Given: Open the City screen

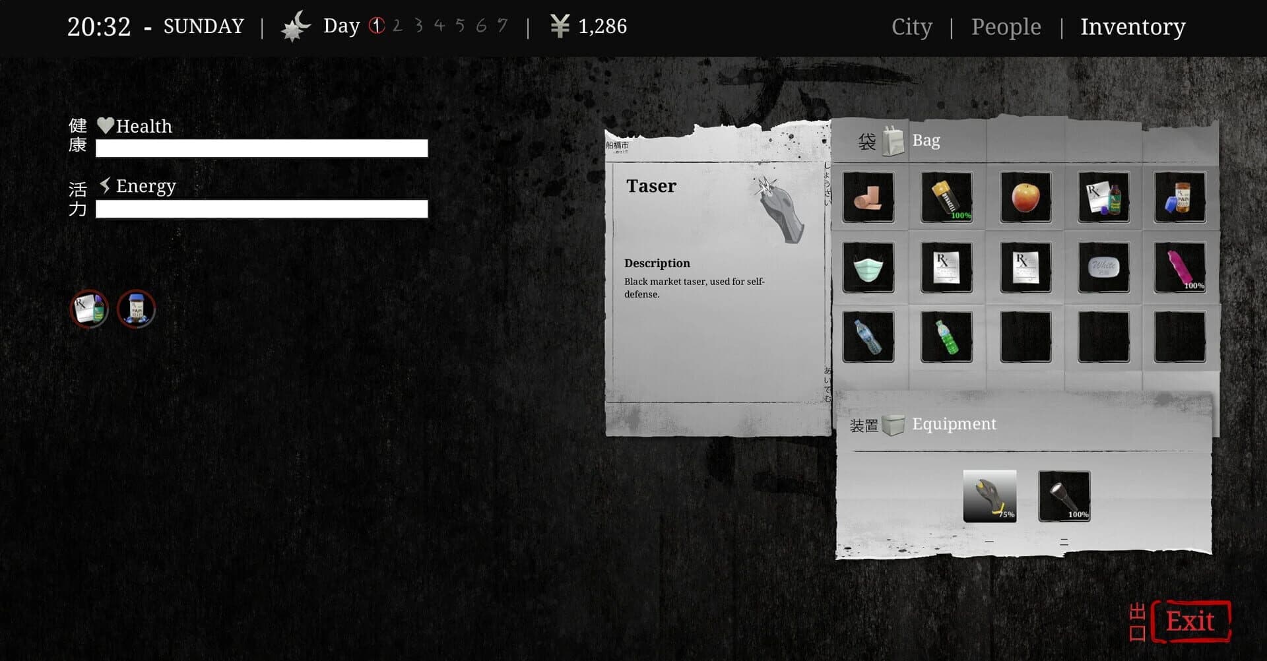Looking at the screenshot, I should (912, 26).
